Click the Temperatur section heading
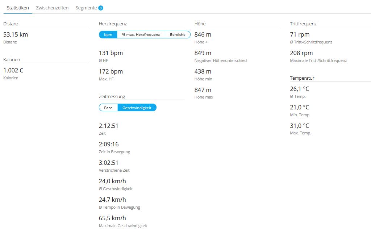Image resolution: width=371 pixels, height=238 pixels. 302,78
